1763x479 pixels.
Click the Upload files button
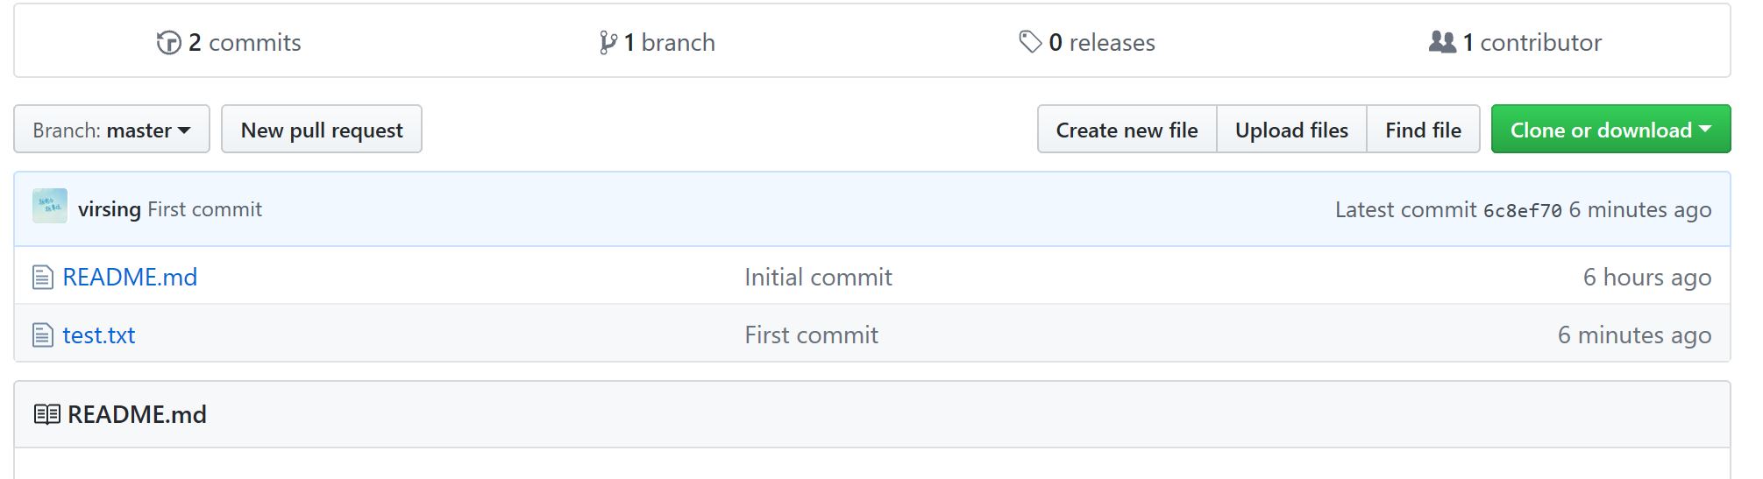tap(1291, 130)
